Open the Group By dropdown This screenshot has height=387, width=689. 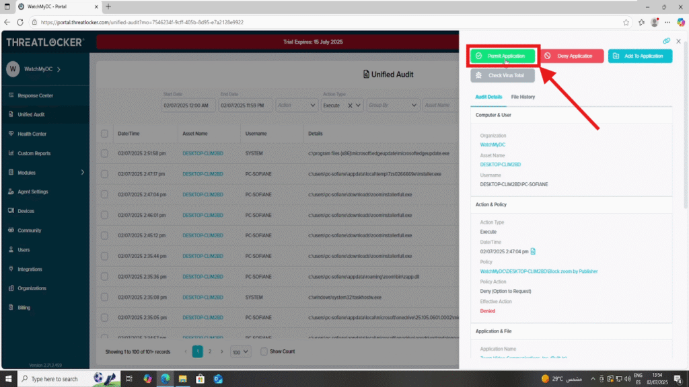coord(393,105)
